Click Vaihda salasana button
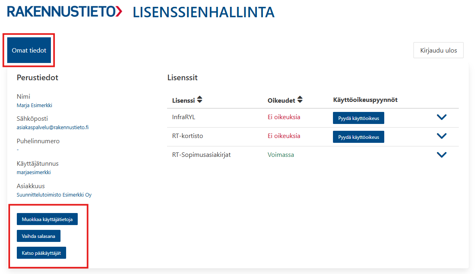This screenshot has width=476, height=274. pos(38,236)
